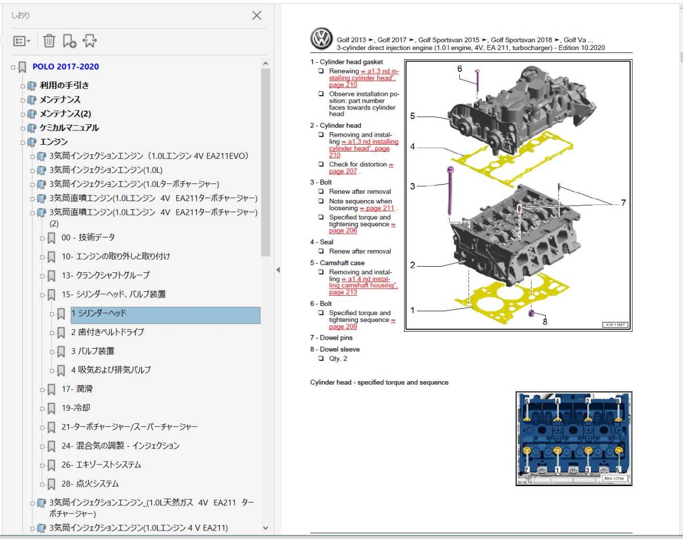Select the 19-冷却 bookmark
The width and height of the screenshot is (683, 539).
[76, 408]
